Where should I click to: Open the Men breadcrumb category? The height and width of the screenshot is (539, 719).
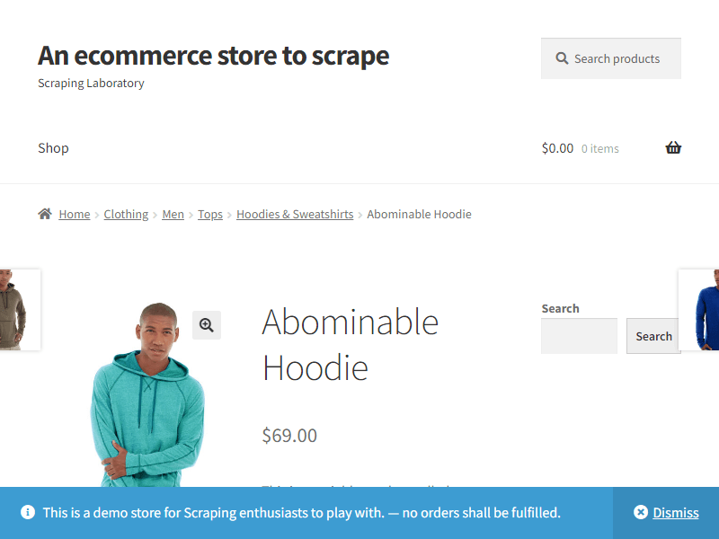[173, 214]
